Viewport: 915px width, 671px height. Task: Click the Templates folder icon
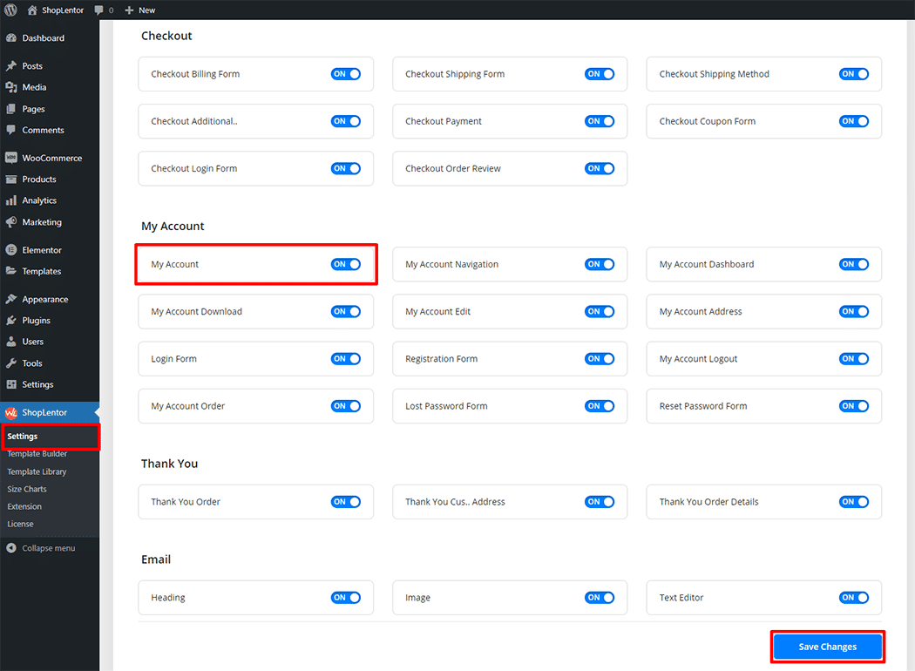point(11,271)
